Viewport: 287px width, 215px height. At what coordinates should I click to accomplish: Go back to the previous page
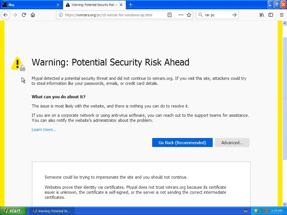click(6, 15)
